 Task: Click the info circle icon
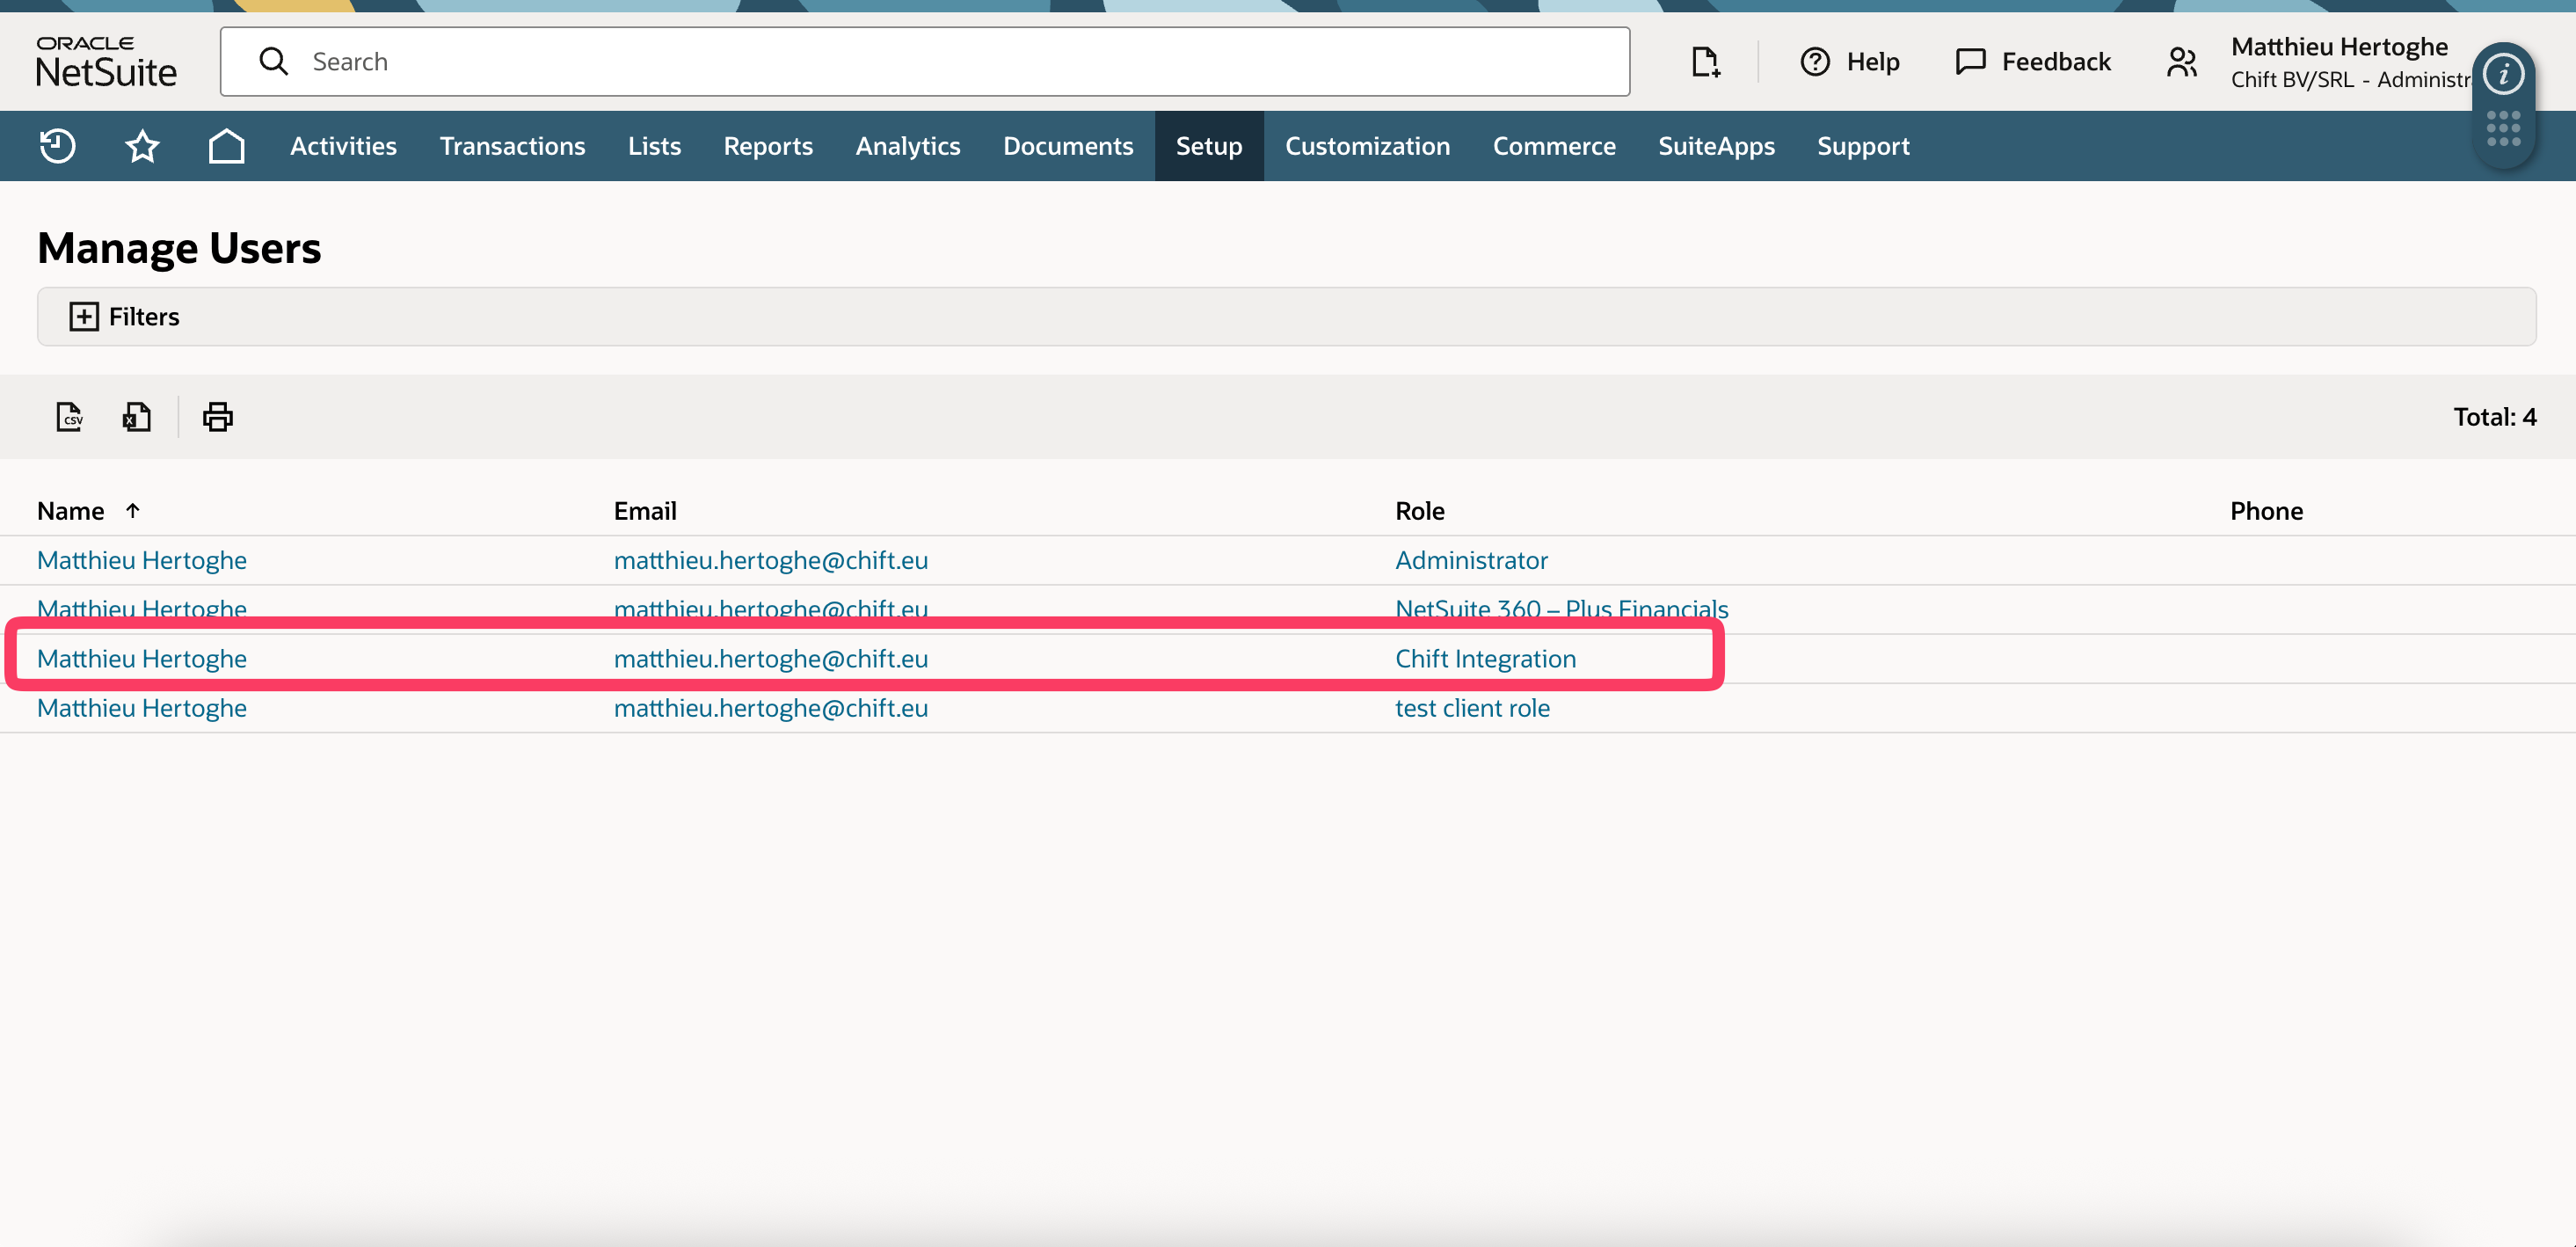[x=2503, y=74]
